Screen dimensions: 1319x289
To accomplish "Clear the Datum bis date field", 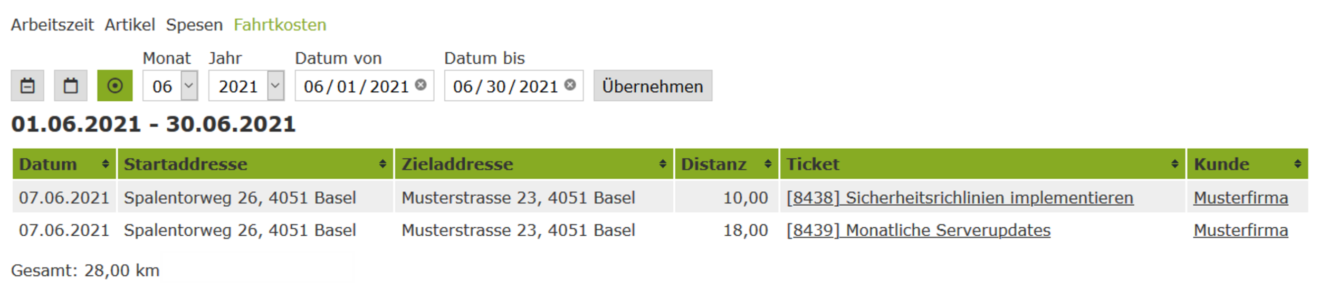I will tap(570, 85).
